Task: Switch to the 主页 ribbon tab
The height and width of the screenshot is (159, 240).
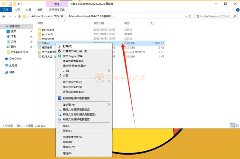Action: pyautogui.click(x=17, y=10)
